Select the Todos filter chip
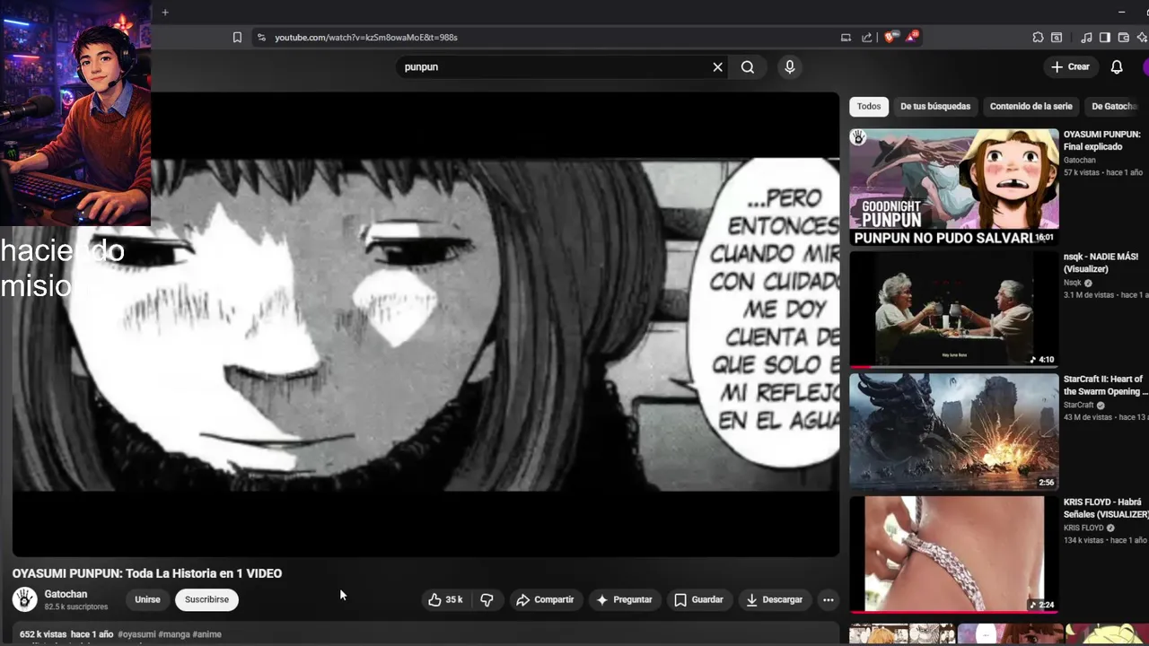This screenshot has height=646, width=1149. click(869, 107)
